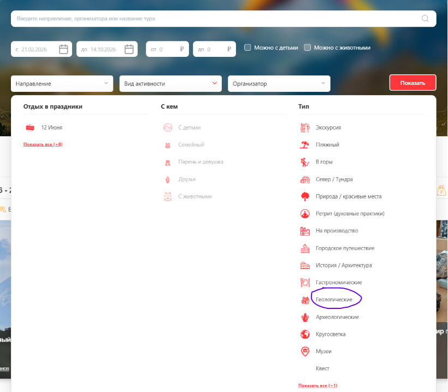Click the 12 Июня holiday icon
This screenshot has width=448, height=392.
[30, 128]
